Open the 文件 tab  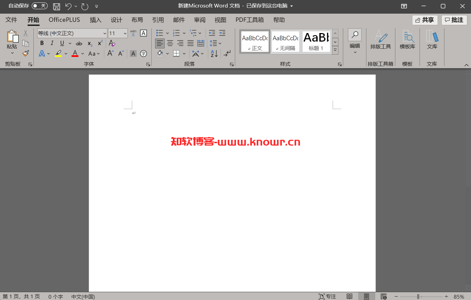11,20
